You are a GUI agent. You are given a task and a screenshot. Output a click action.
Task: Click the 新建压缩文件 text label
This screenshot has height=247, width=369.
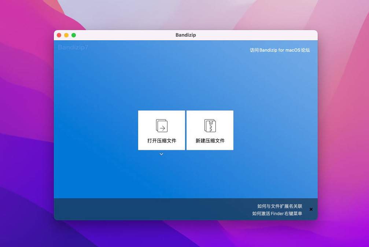point(210,141)
